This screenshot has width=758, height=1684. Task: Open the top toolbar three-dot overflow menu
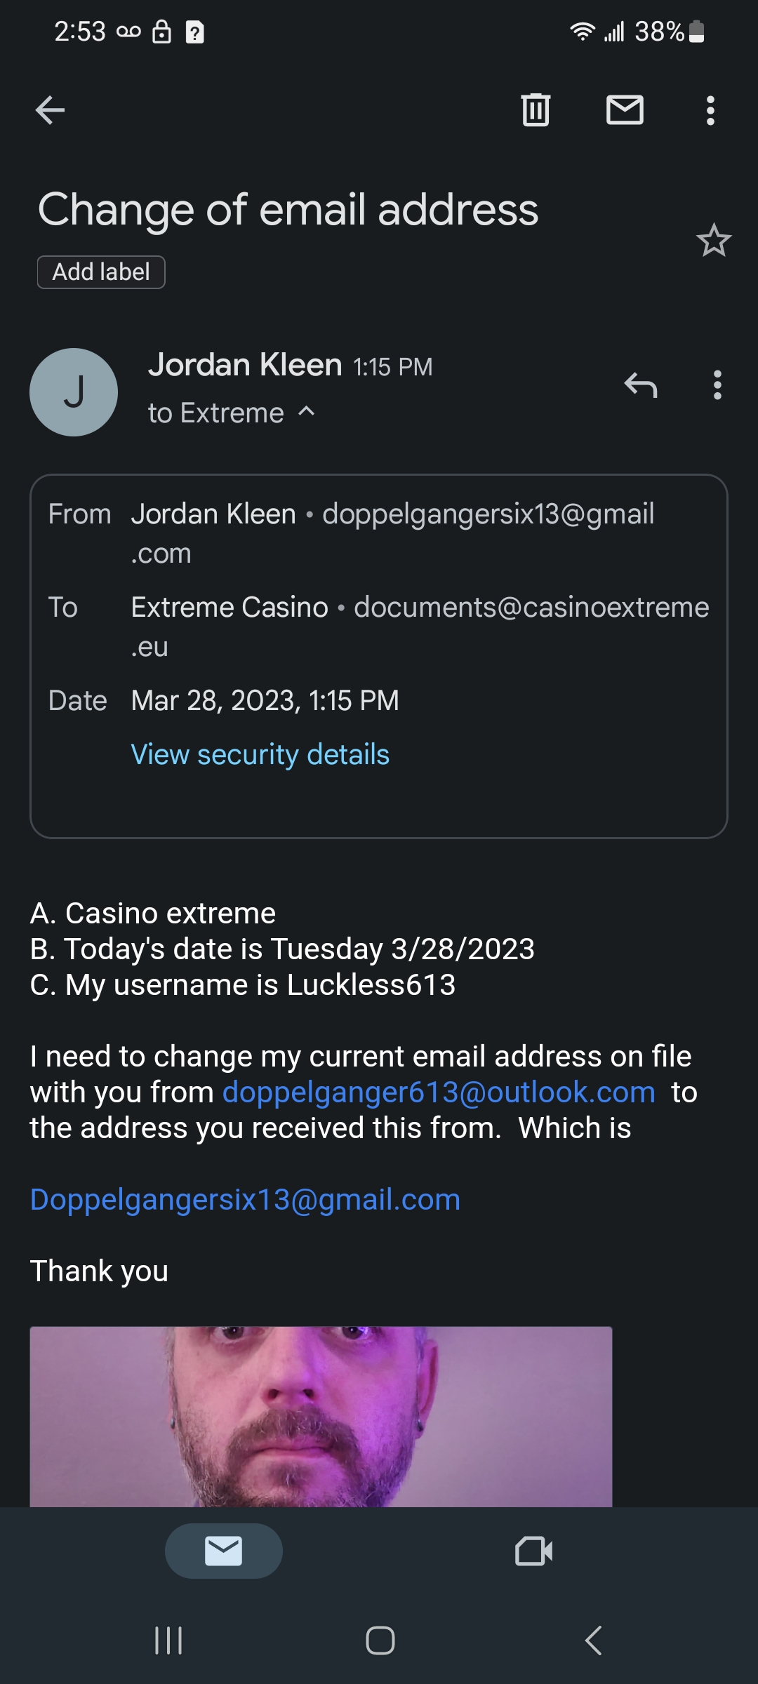coord(710,110)
